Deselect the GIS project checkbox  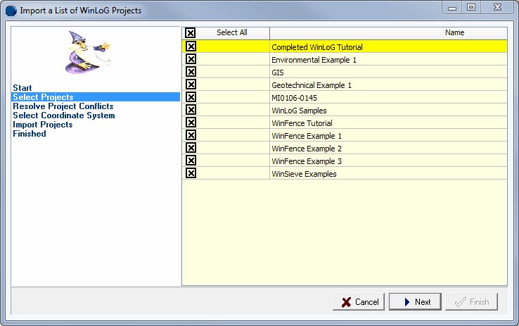point(191,72)
